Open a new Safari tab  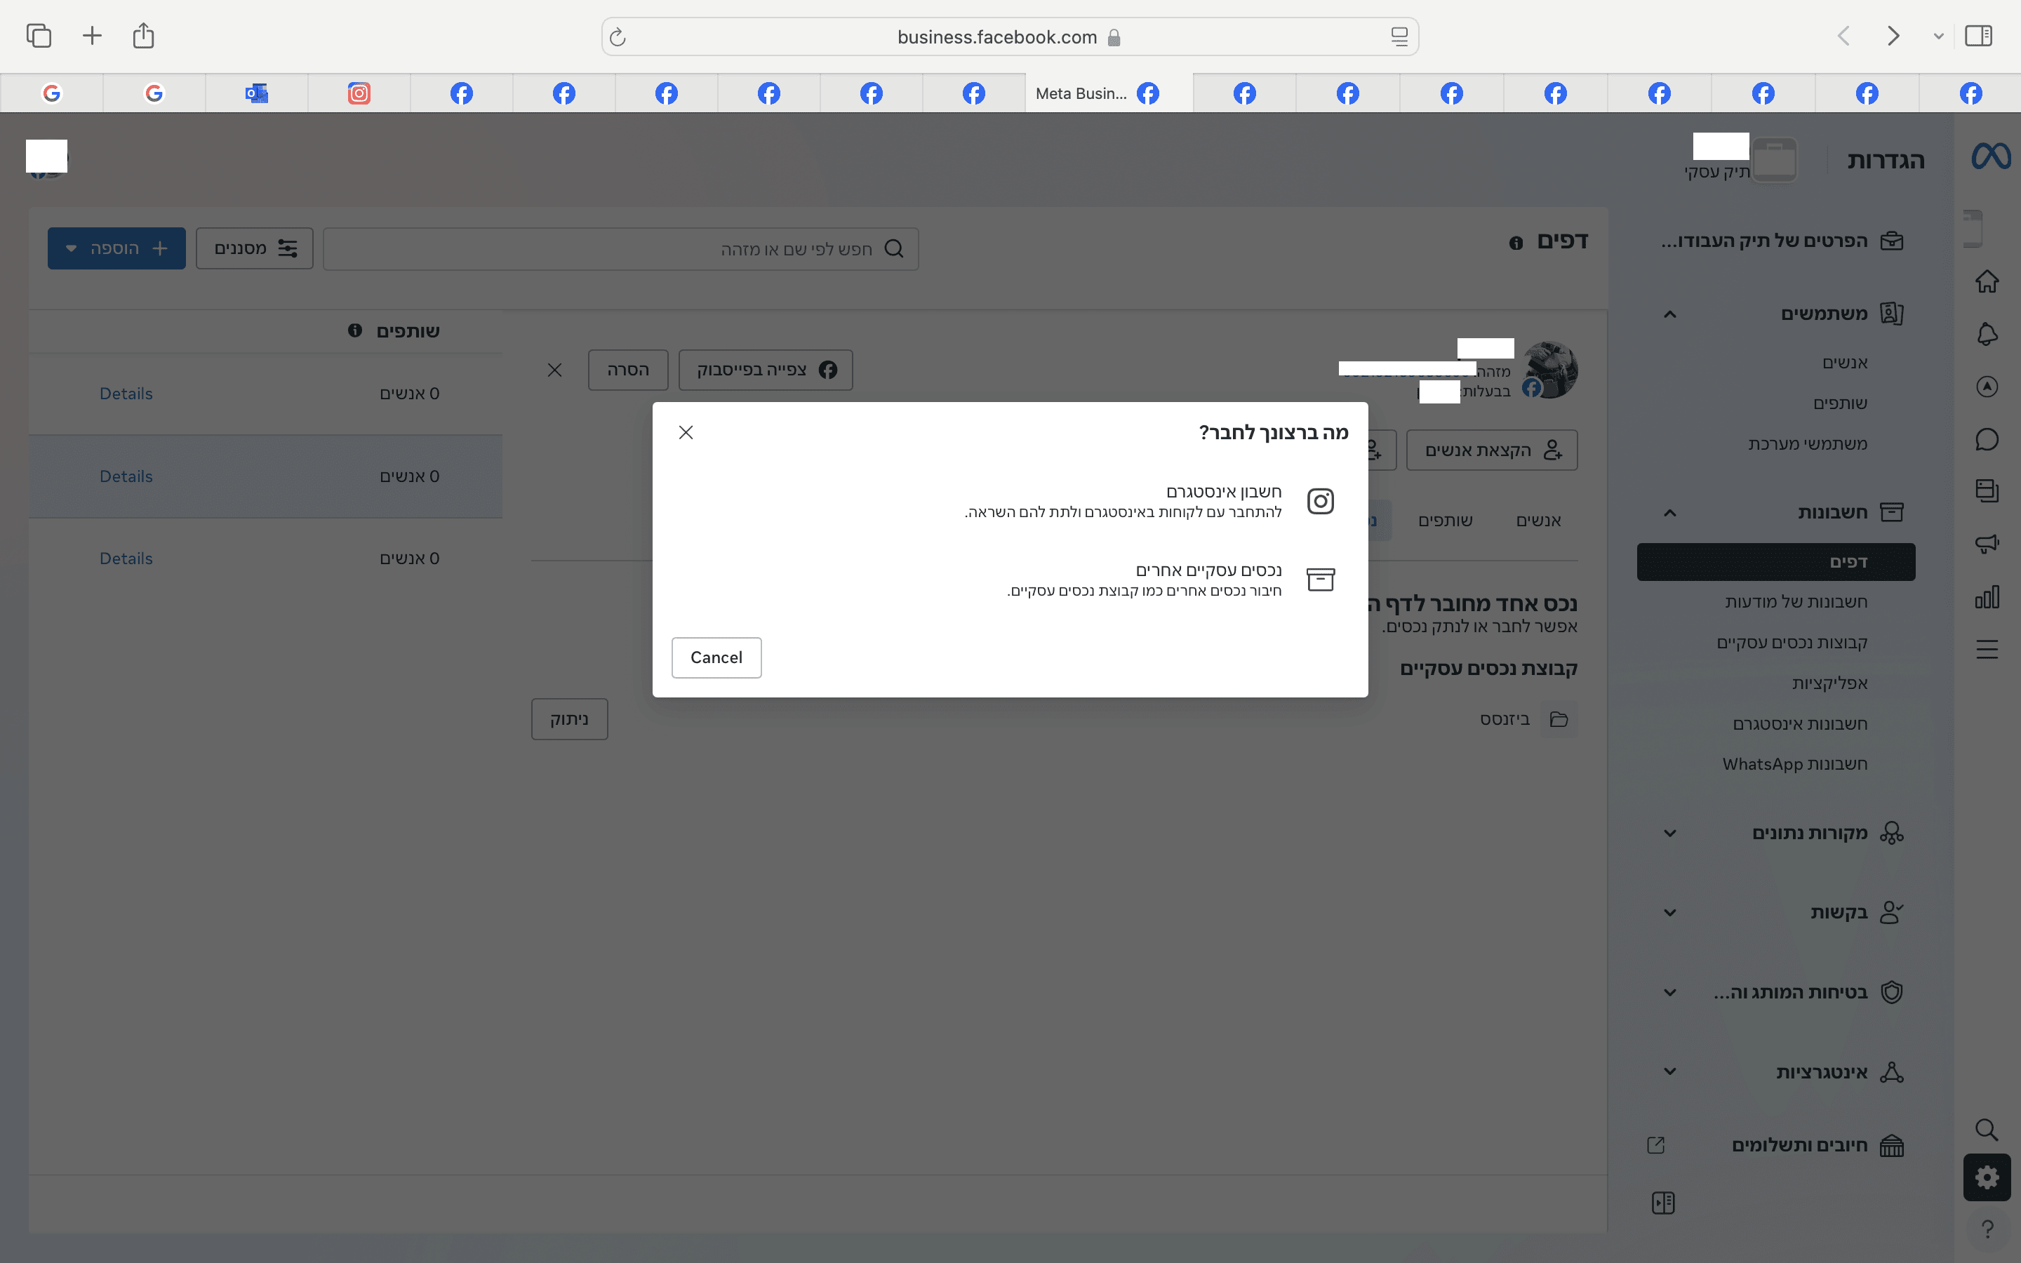92,36
